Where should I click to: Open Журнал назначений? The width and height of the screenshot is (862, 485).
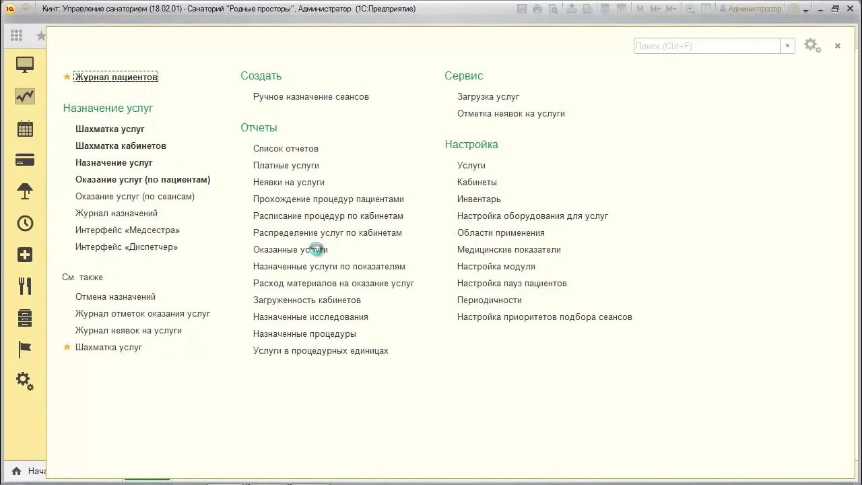[117, 213]
